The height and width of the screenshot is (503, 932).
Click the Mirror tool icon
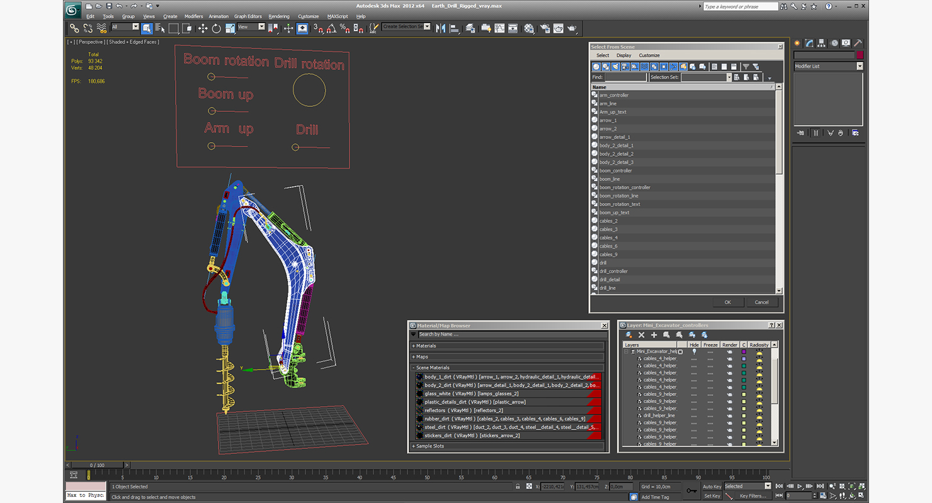pyautogui.click(x=440, y=28)
